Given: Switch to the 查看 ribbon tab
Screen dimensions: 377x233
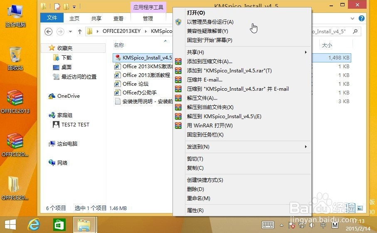Looking at the screenshot, I should [x=118, y=18].
